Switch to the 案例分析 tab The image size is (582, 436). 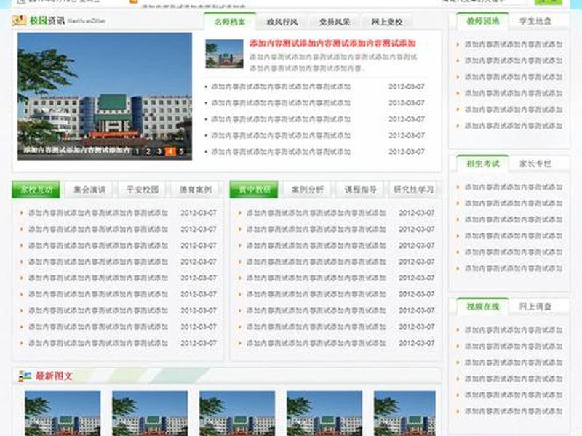[x=307, y=190]
